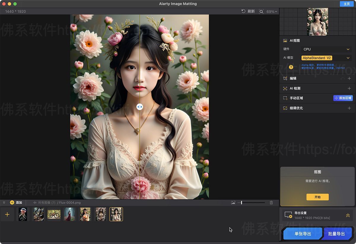The image size is (356, 244).
Task: Click the before/after split compare handle
Action: 140,107
